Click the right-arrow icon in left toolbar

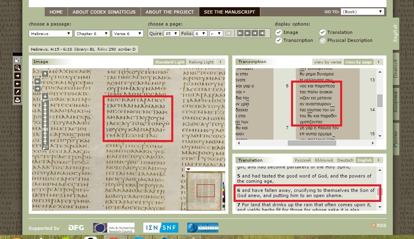pyautogui.click(x=18, y=76)
